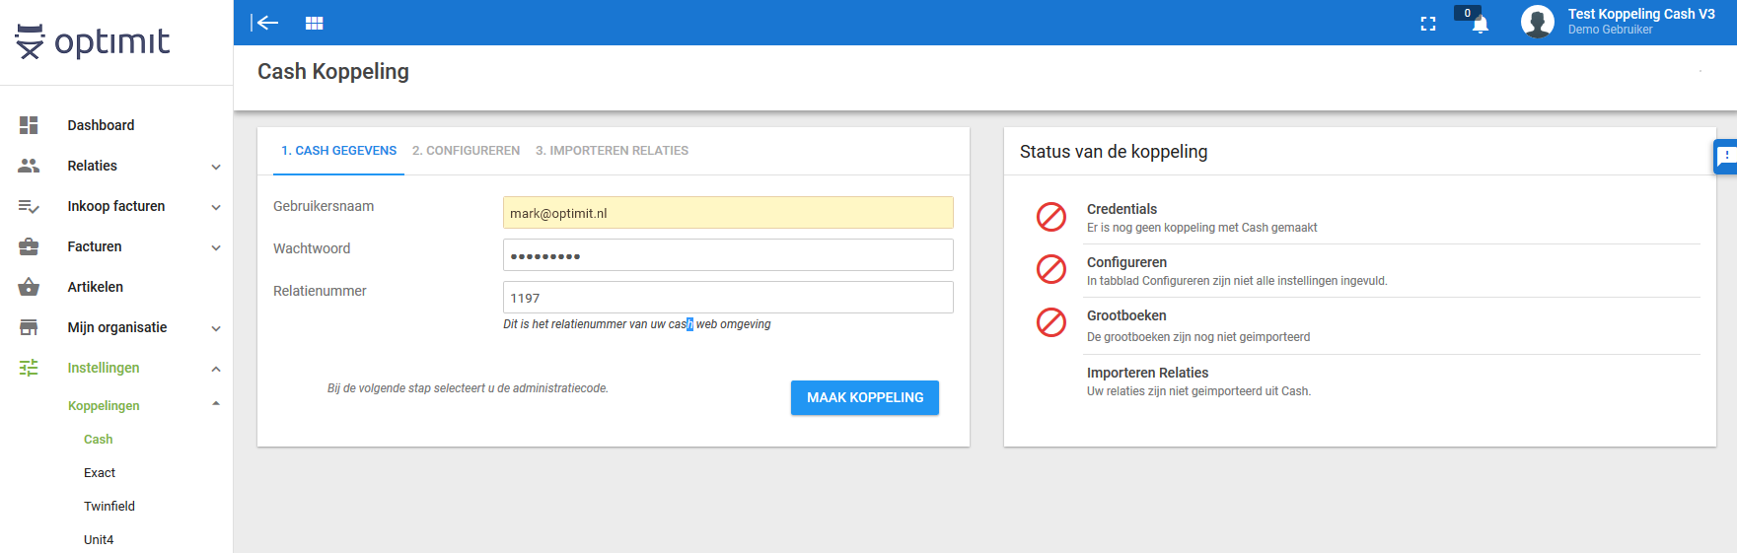Open the notifications bell
Image resolution: width=1737 pixels, height=553 pixels.
[1480, 25]
